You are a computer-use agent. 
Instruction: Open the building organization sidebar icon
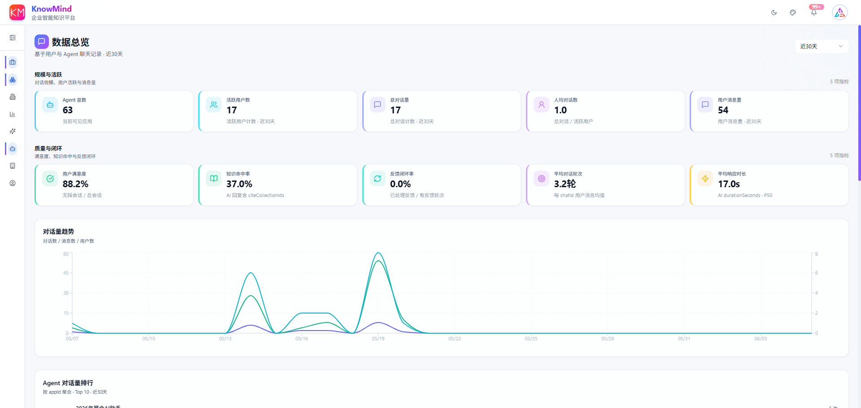pyautogui.click(x=13, y=166)
